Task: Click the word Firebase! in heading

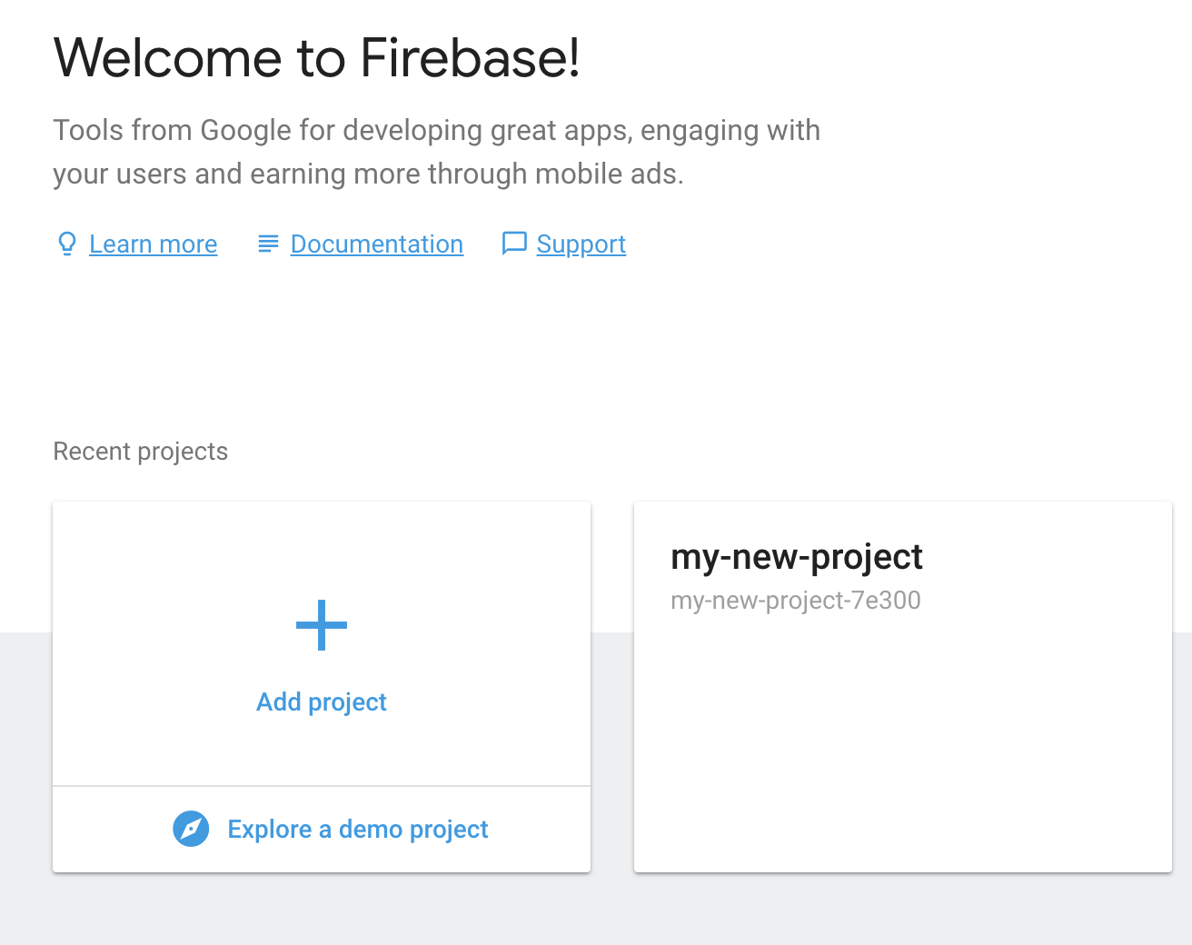Action: pyautogui.click(x=470, y=58)
